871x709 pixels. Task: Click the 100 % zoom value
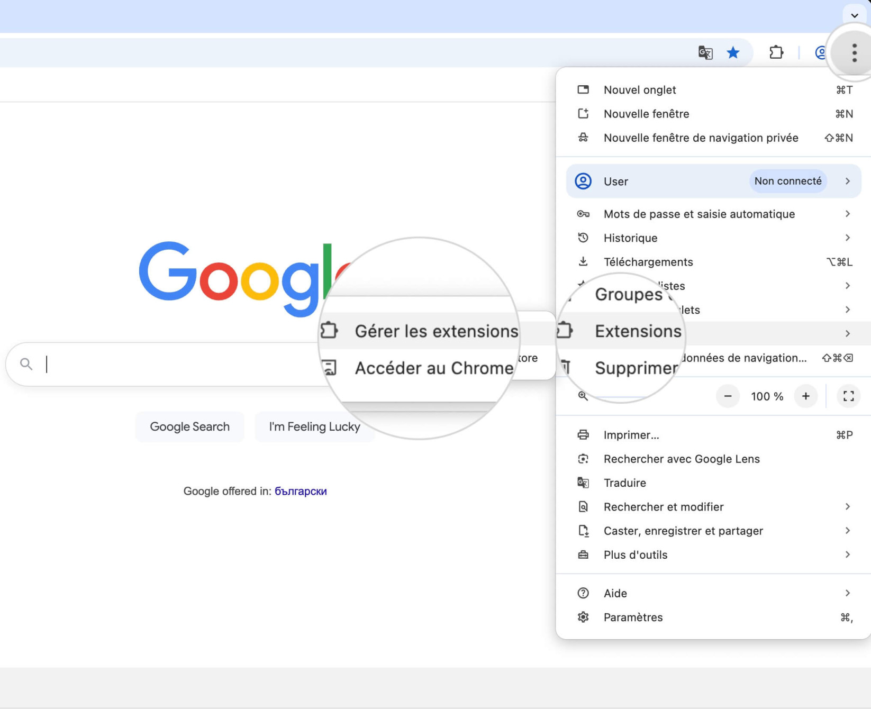[767, 396]
